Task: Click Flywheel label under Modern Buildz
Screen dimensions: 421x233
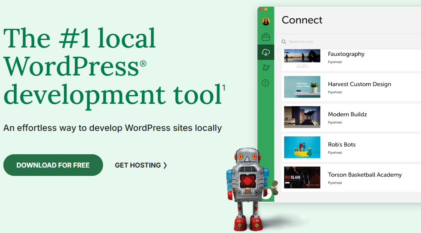Action: click(335, 123)
